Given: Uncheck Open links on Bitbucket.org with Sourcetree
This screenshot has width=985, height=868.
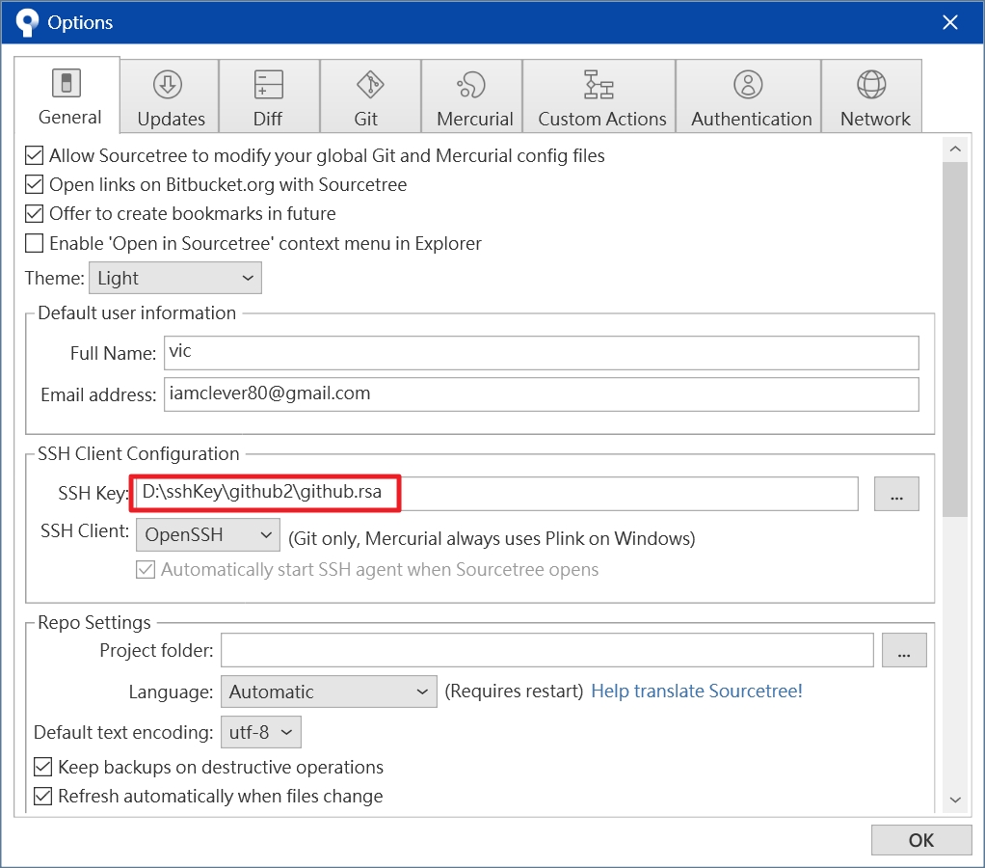Looking at the screenshot, I should [34, 184].
